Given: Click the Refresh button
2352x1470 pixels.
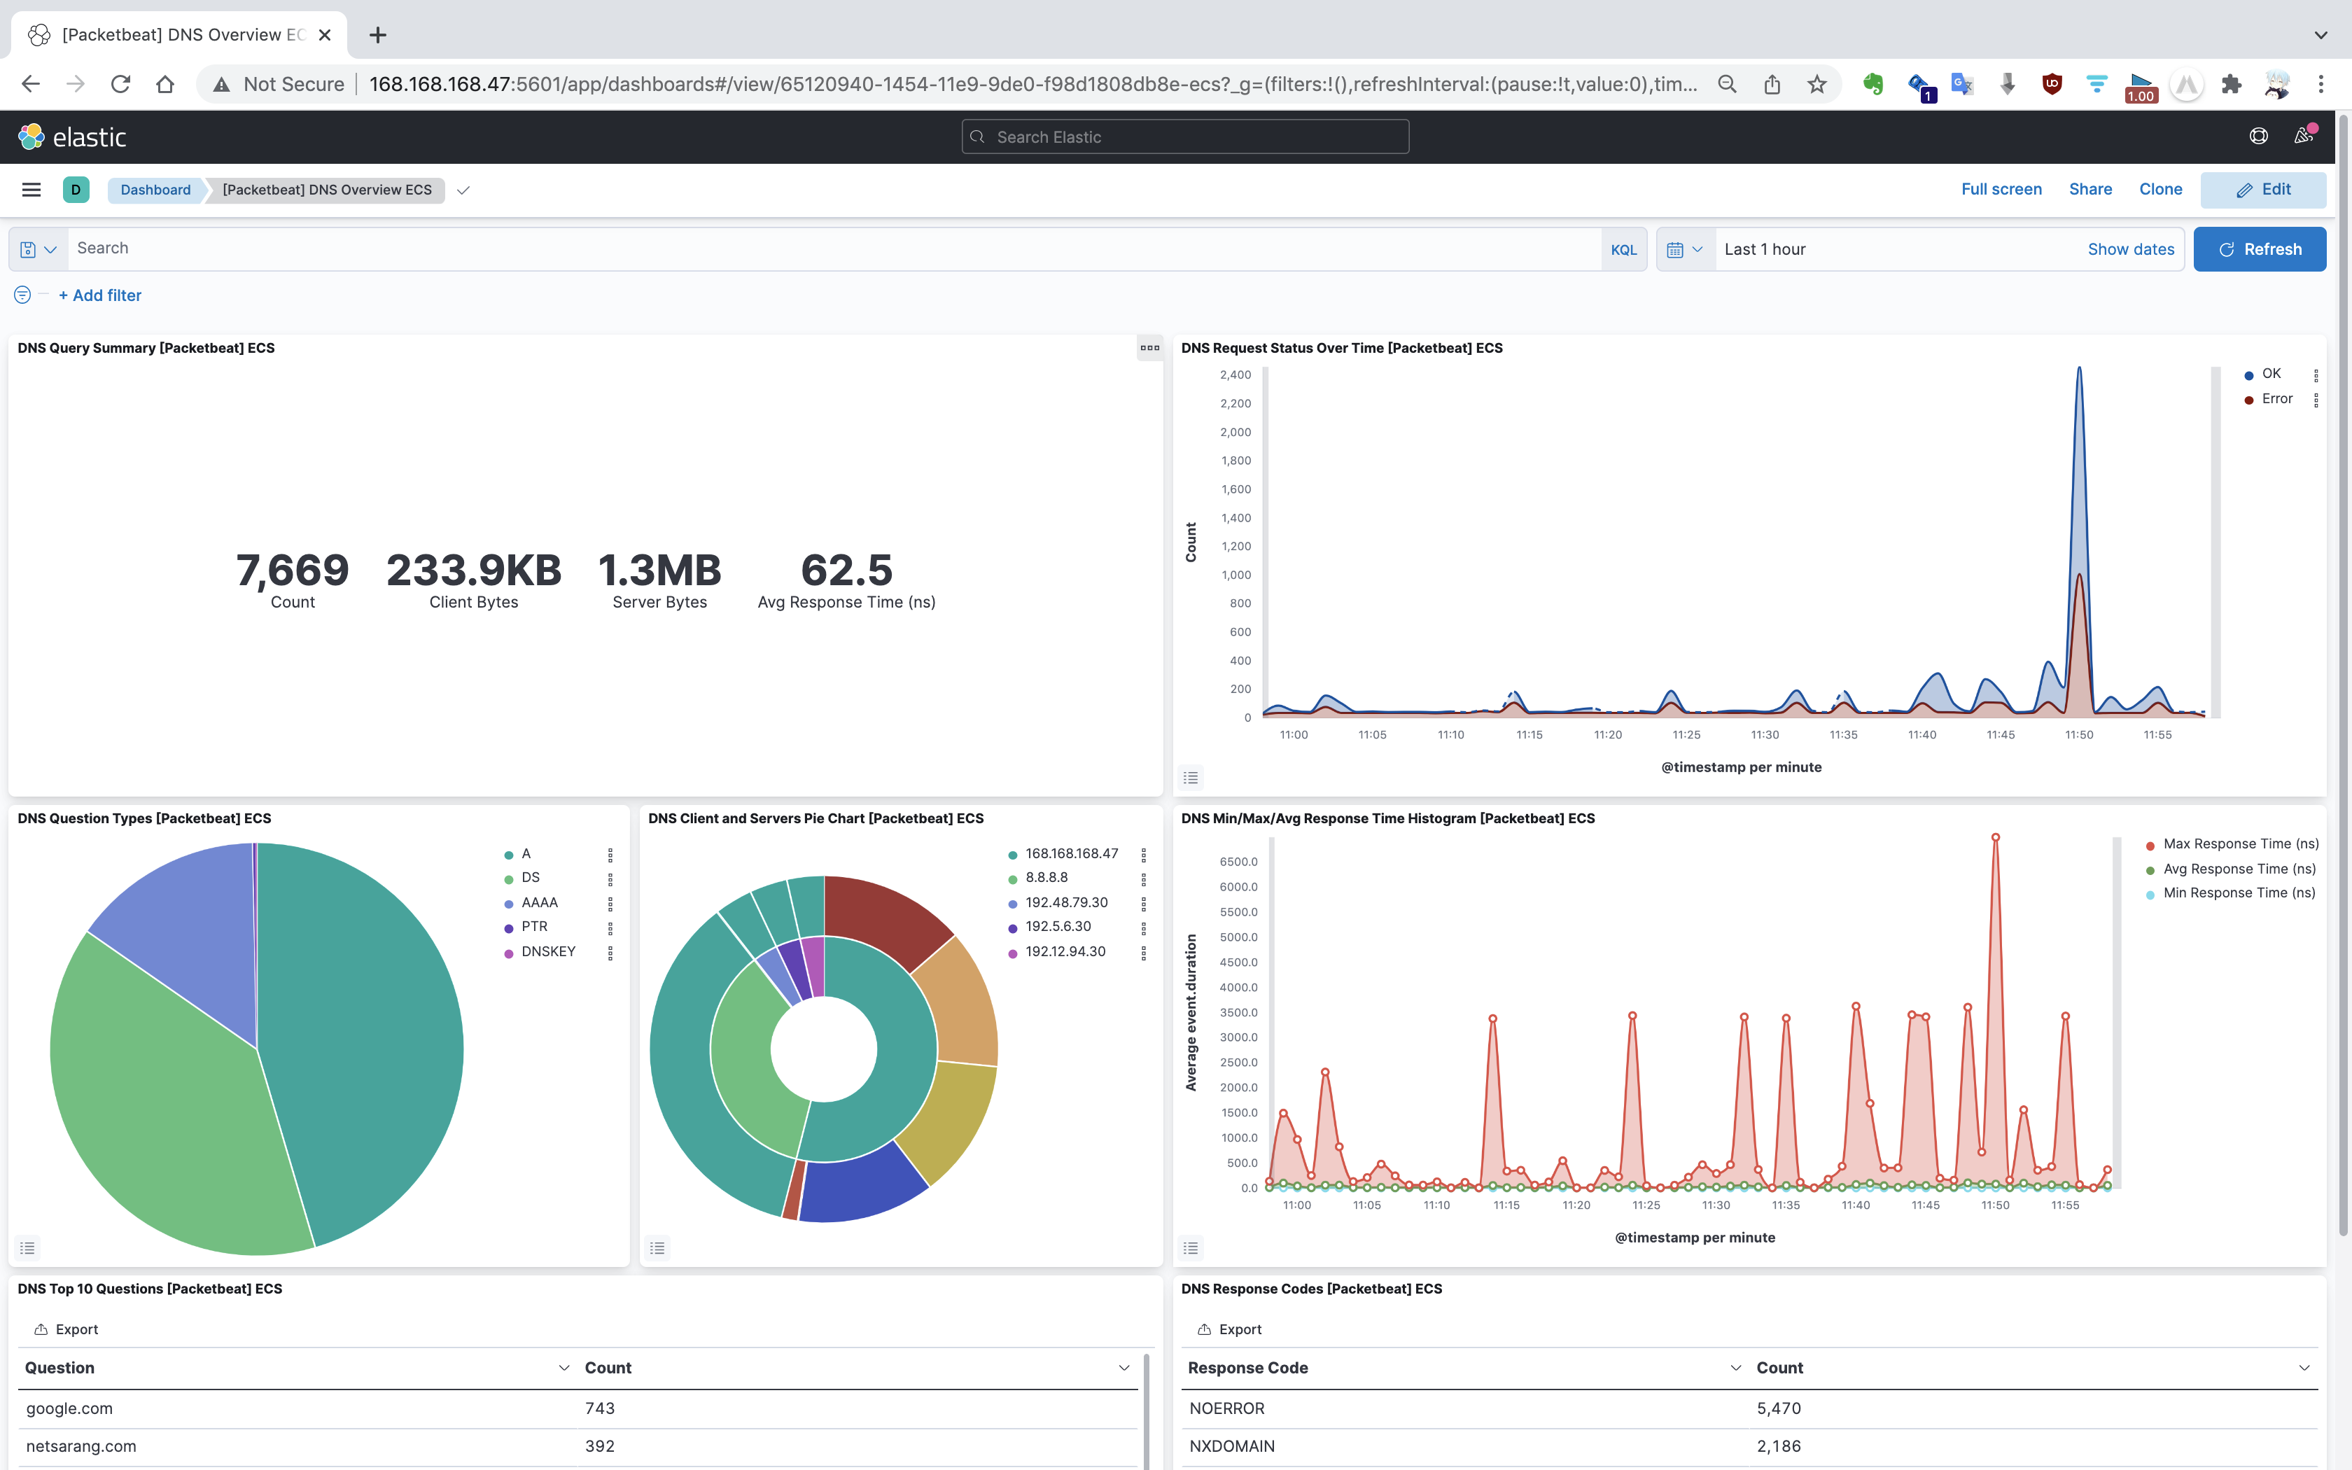Looking at the screenshot, I should tap(2259, 250).
